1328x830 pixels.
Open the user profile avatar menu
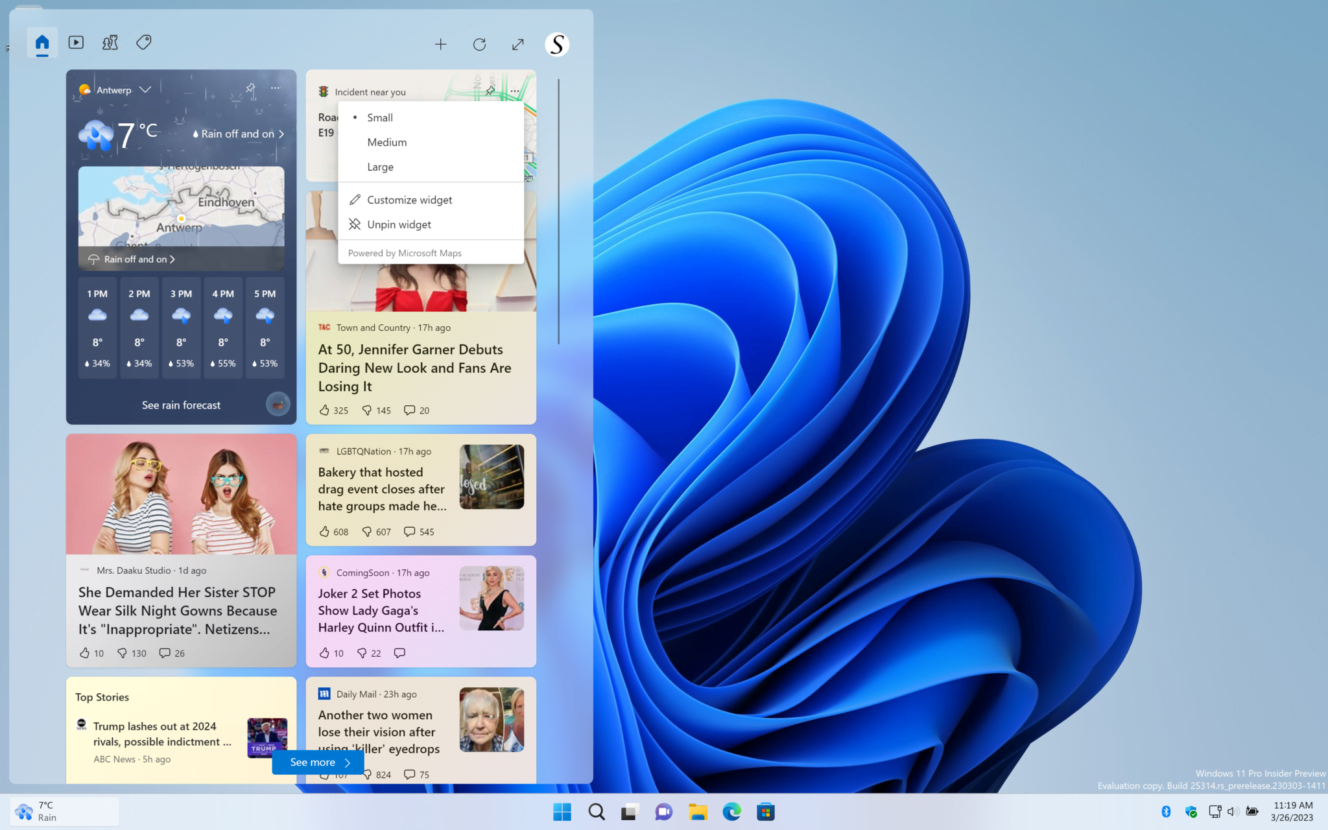pyautogui.click(x=556, y=44)
